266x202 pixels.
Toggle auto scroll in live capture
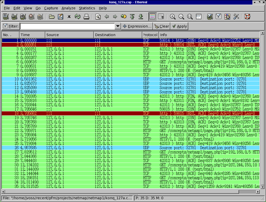click(161, 17)
